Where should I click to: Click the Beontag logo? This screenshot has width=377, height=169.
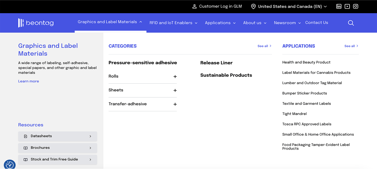[x=36, y=23]
